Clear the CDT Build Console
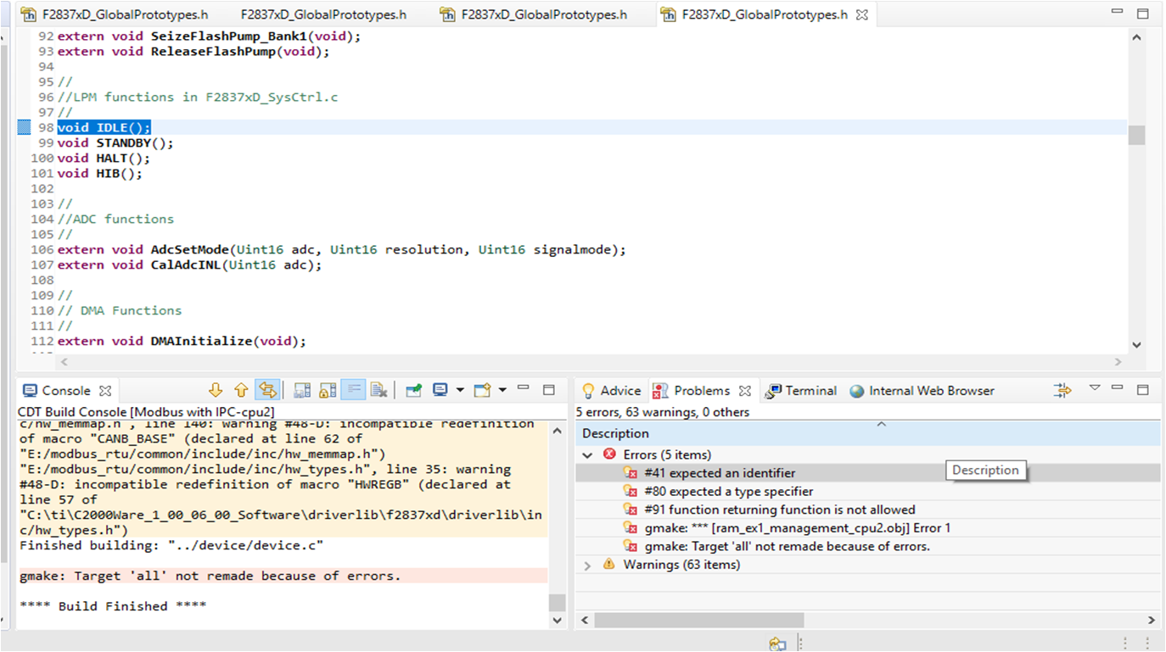Screen dimensions: 1166x652 (x=379, y=389)
